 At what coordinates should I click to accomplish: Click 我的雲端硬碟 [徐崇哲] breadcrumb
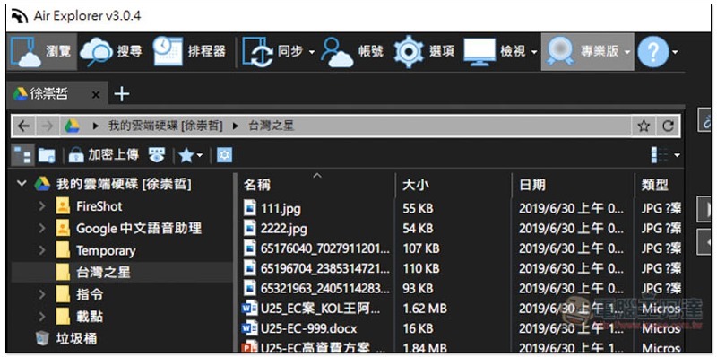166,126
